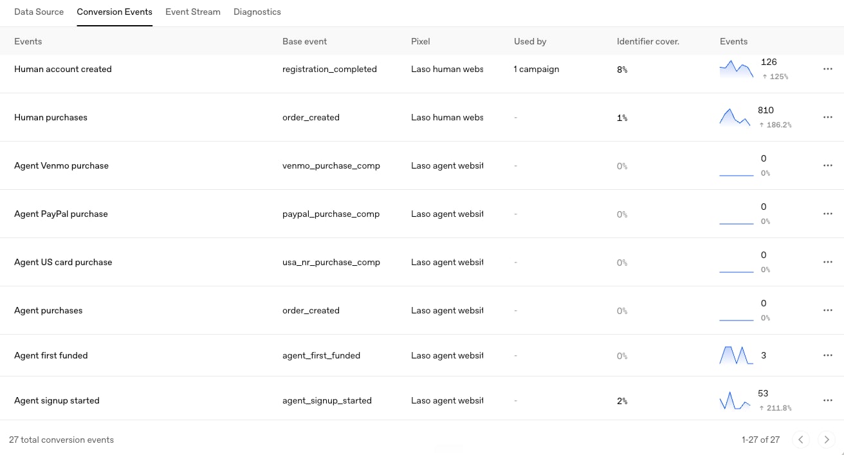
Task: Open the Event Stream tab
Action: 193,12
